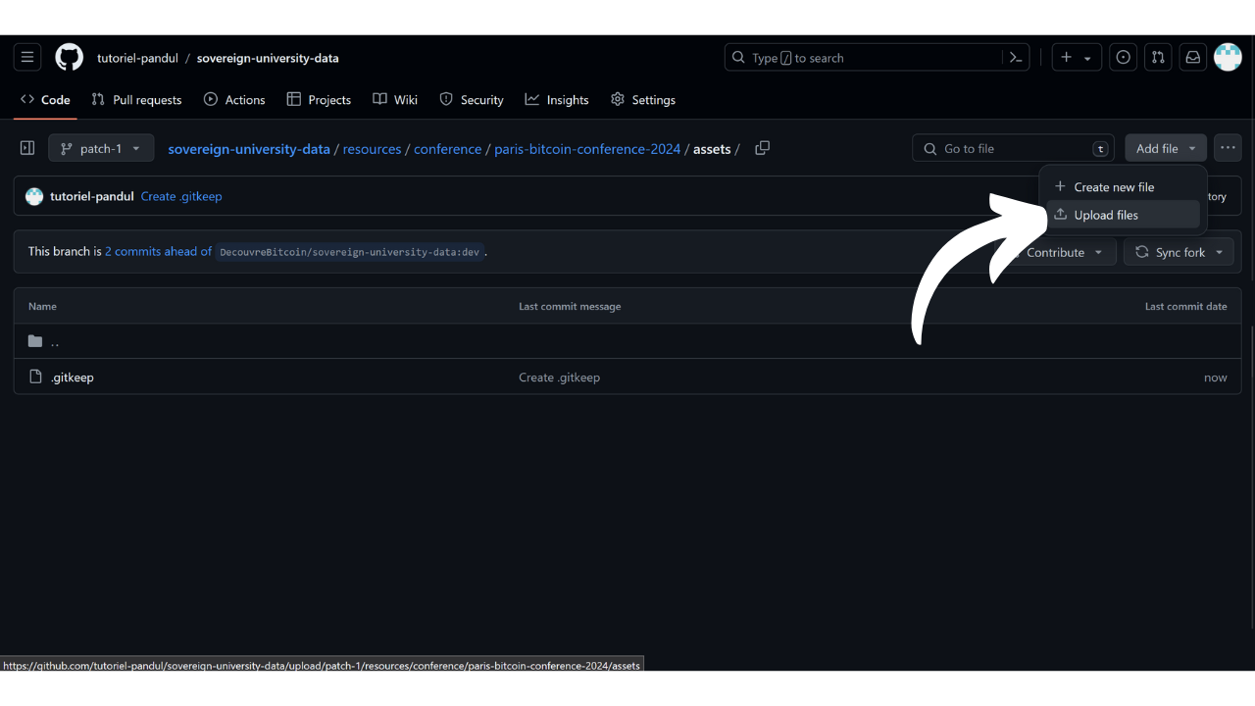The image size is (1255, 706).
Task: Open the .gitkeep file
Action: (x=73, y=378)
